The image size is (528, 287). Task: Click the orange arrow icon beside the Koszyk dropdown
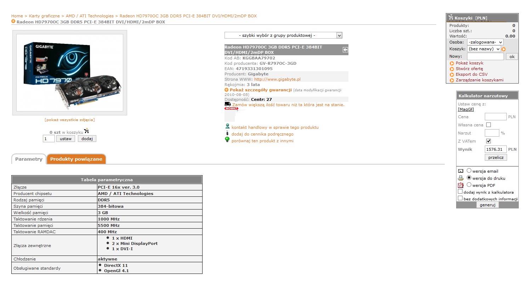point(504,50)
